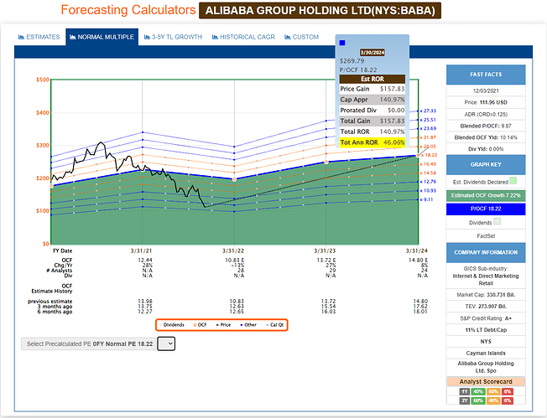Click the Forecasting Calculators heading
Viewport: 547px width, 418px height.
[x=128, y=10]
